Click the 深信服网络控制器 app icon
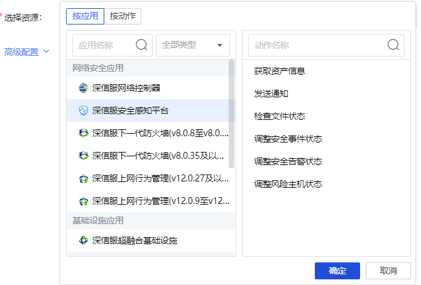This screenshot has height=285, width=421. [x=83, y=88]
